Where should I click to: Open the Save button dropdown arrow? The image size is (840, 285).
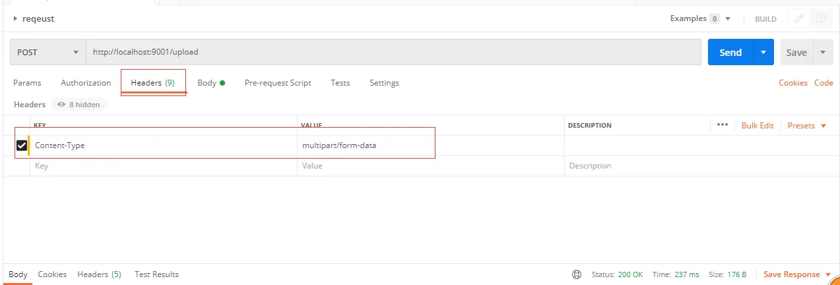tap(822, 52)
